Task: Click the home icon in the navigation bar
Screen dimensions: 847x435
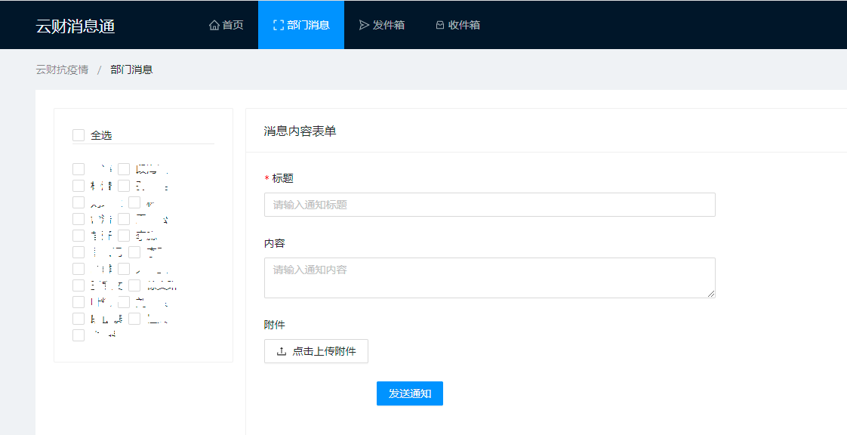Action: point(214,25)
